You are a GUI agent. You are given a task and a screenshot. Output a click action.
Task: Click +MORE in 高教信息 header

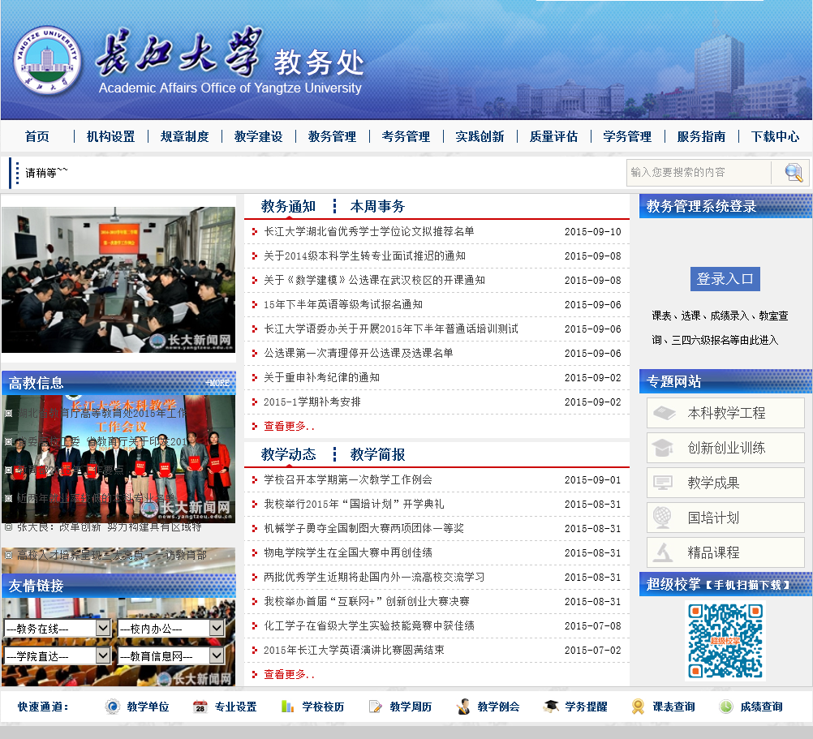tap(217, 383)
